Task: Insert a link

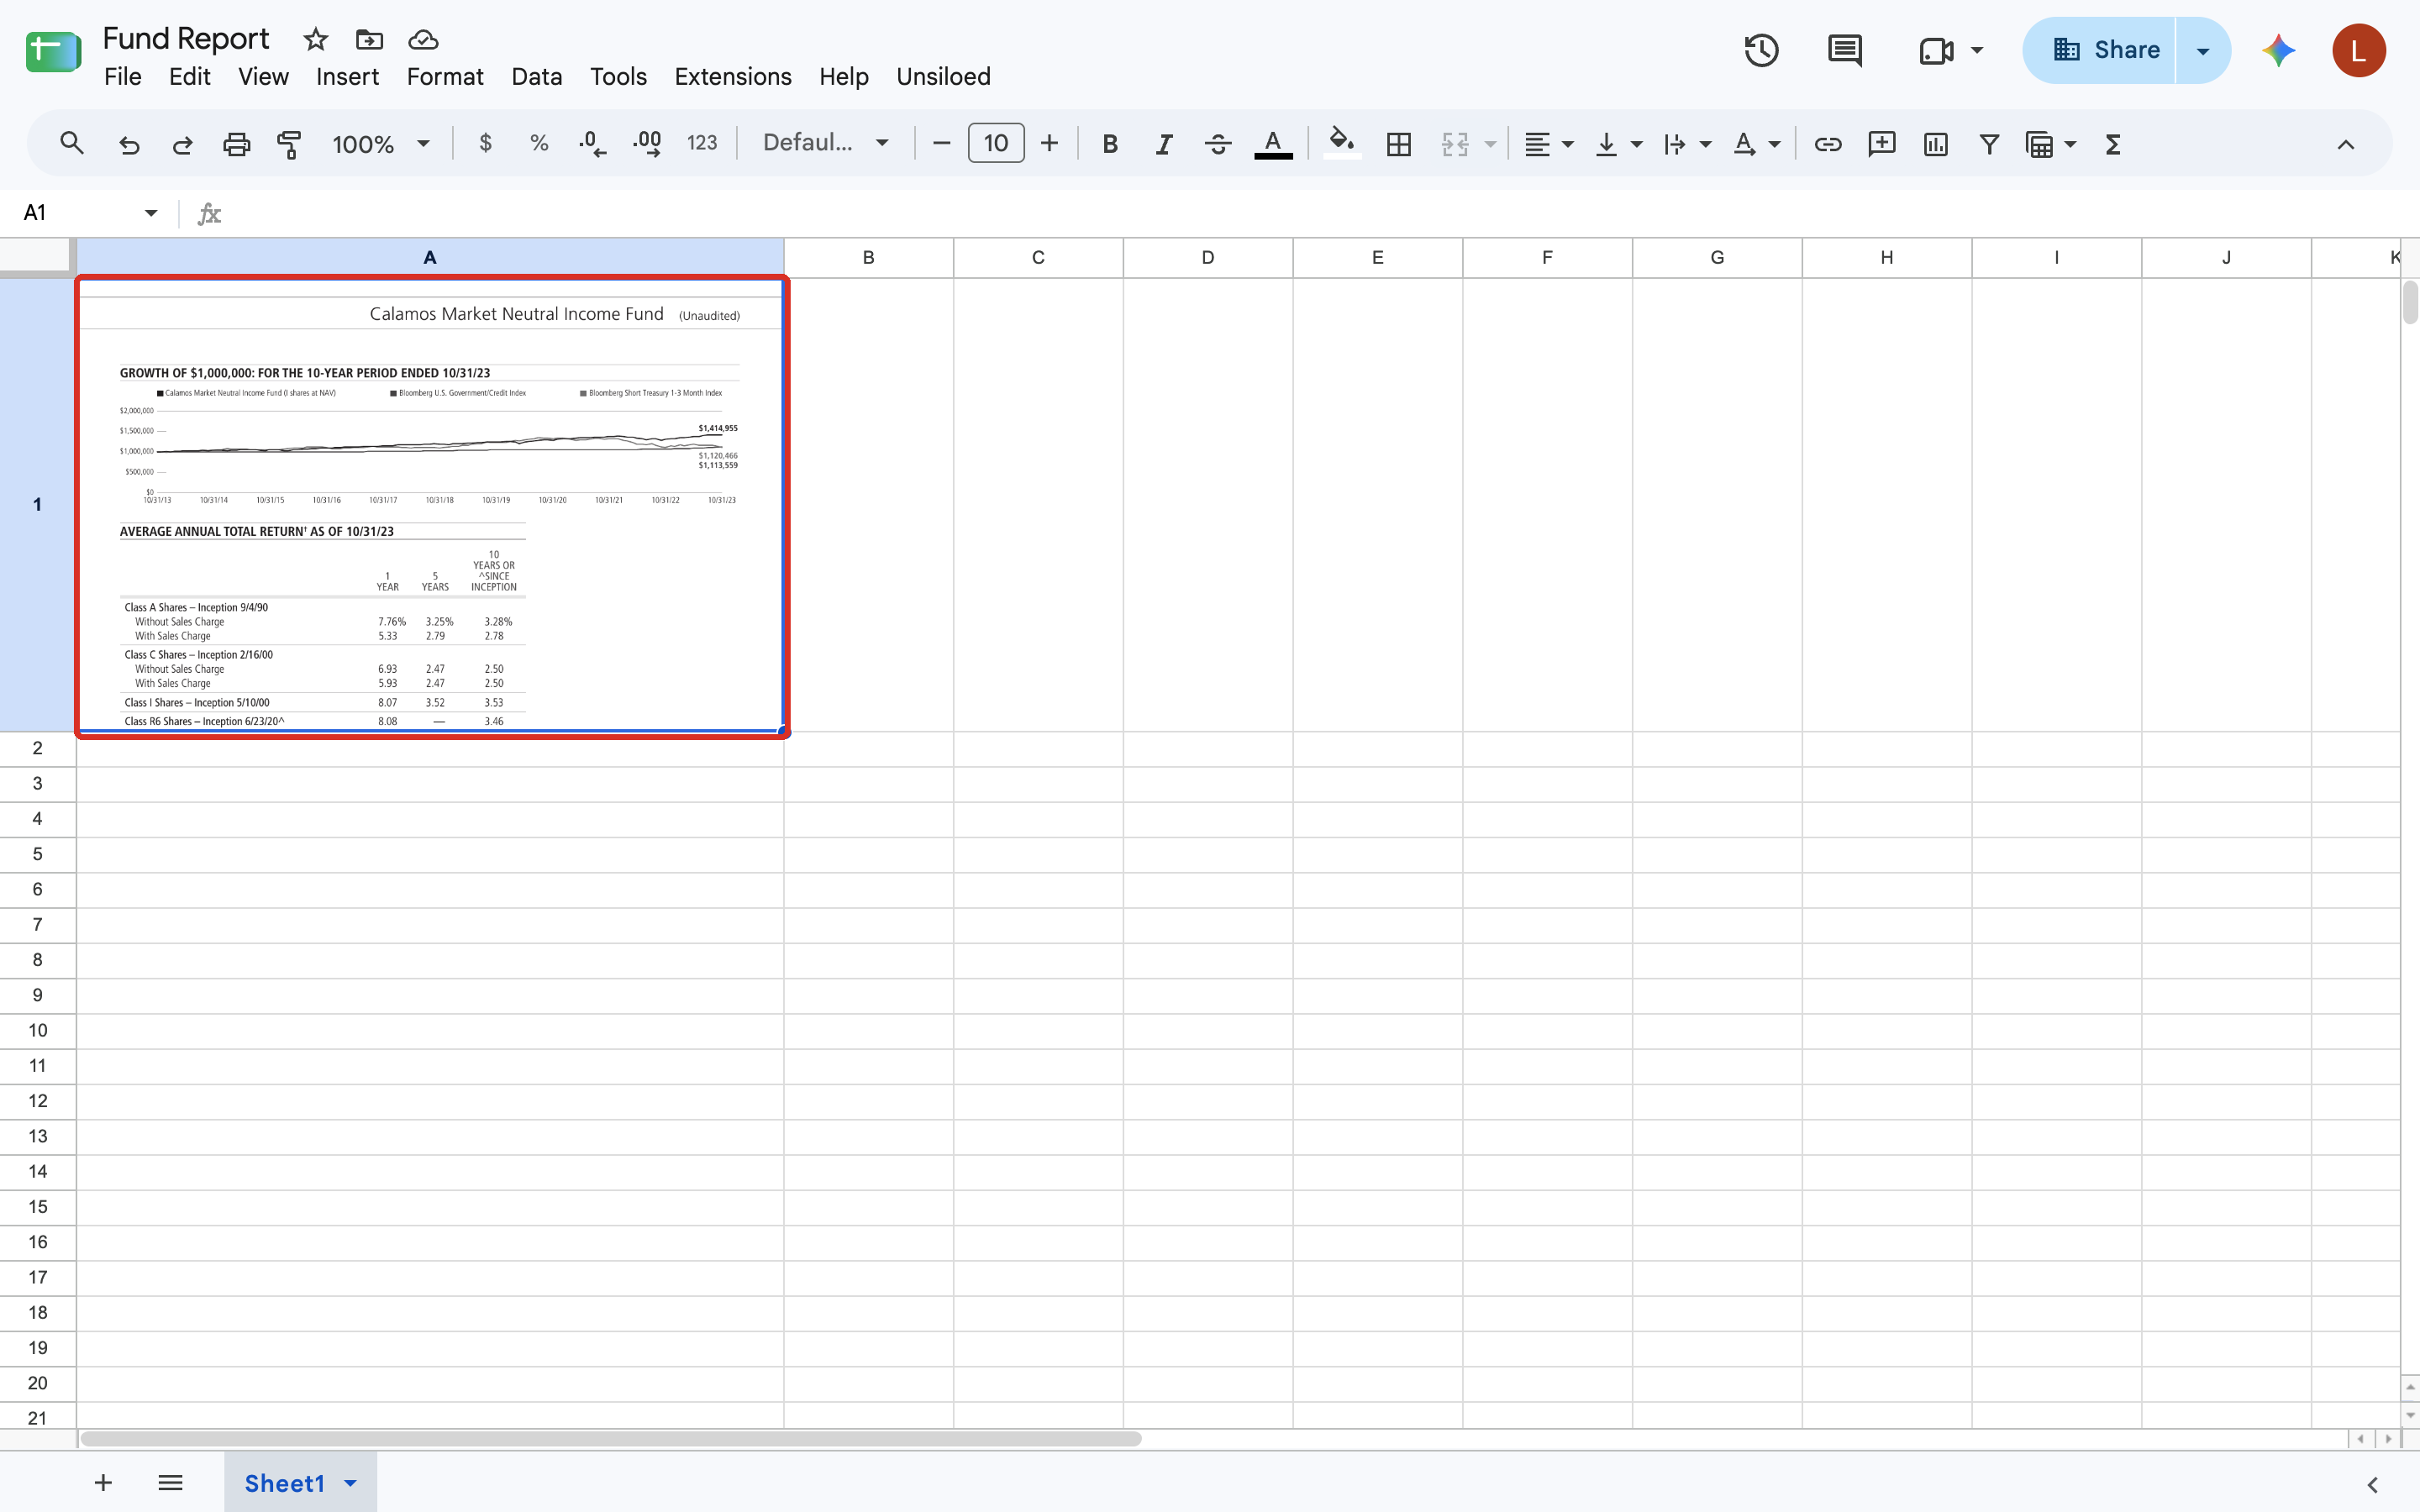Action: coord(1828,144)
